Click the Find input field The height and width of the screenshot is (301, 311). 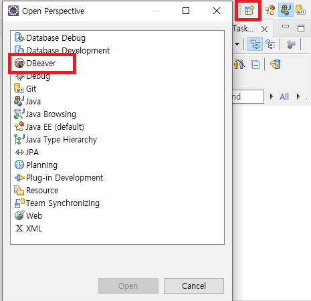(248, 96)
